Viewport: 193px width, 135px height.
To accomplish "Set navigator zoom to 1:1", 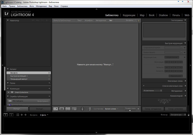I will pos(42,20).
